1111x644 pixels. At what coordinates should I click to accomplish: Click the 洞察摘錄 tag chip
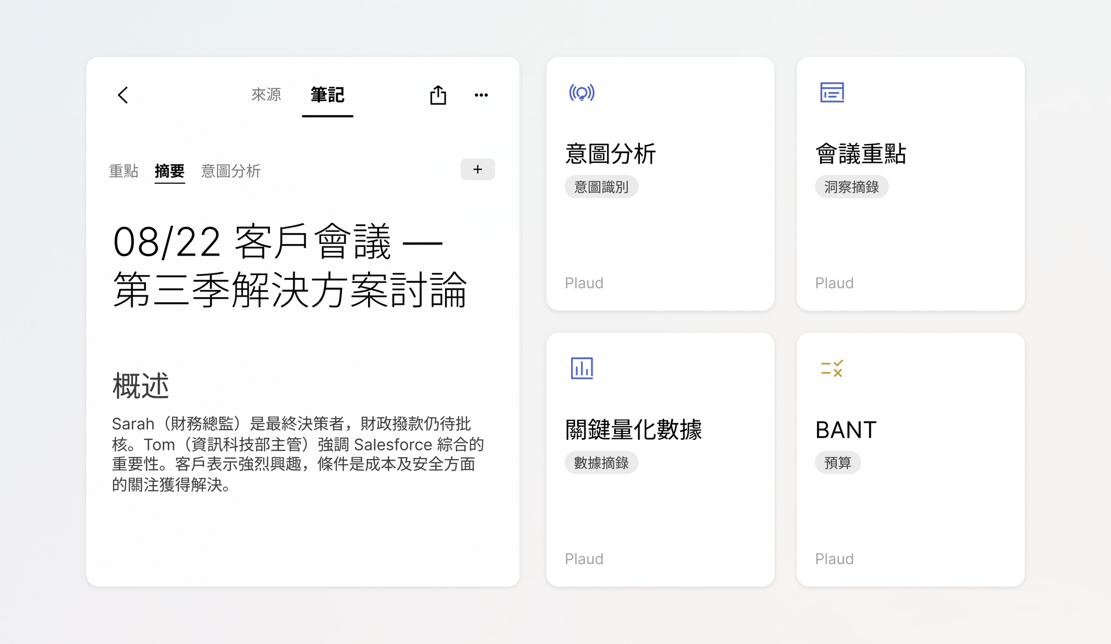coord(851,187)
